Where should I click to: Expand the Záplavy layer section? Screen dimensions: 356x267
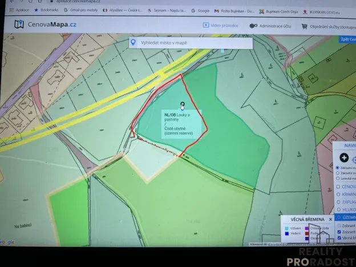pos(339,202)
